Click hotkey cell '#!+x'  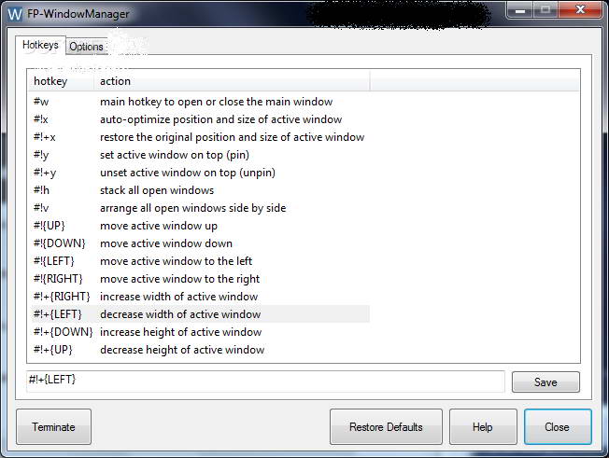pos(45,137)
